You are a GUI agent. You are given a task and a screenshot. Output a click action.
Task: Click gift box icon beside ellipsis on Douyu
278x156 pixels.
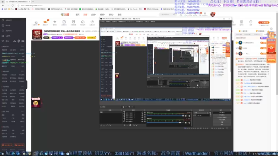[242, 22]
